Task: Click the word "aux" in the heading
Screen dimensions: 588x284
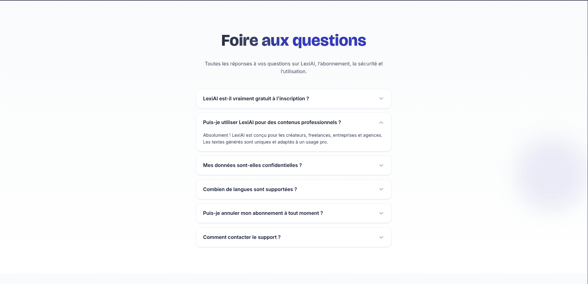Action: coord(275,41)
